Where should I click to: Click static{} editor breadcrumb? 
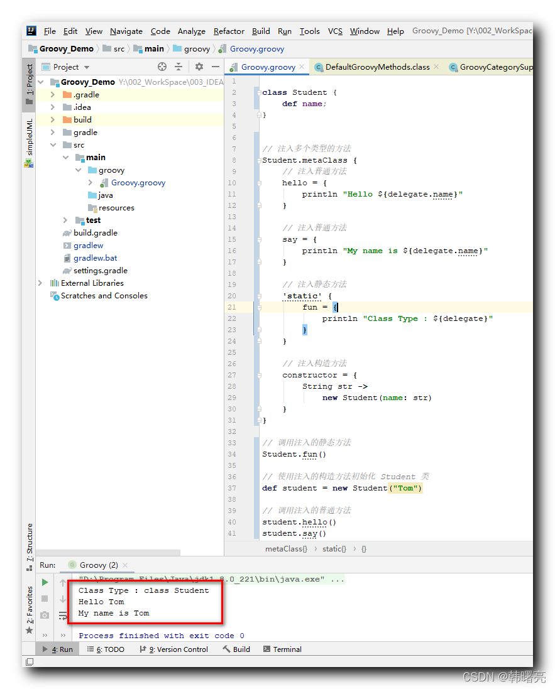334,549
